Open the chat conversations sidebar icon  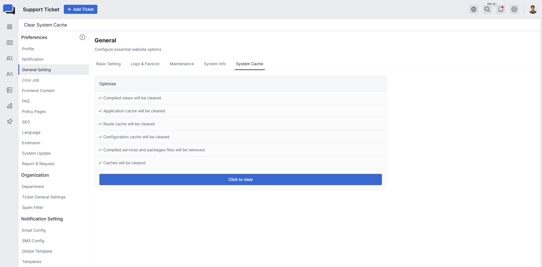click(x=10, y=58)
